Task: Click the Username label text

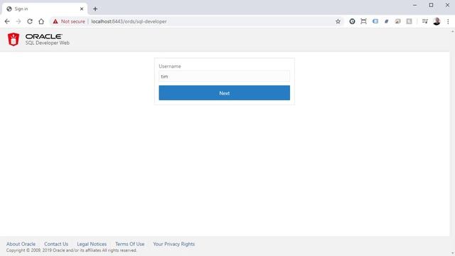Action: (170, 66)
